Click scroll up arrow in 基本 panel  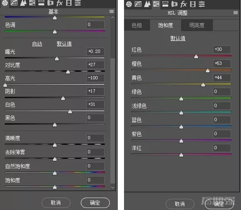coord(112,17)
